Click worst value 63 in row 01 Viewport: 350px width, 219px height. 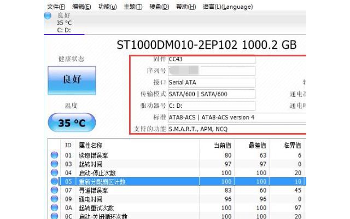[262, 155]
